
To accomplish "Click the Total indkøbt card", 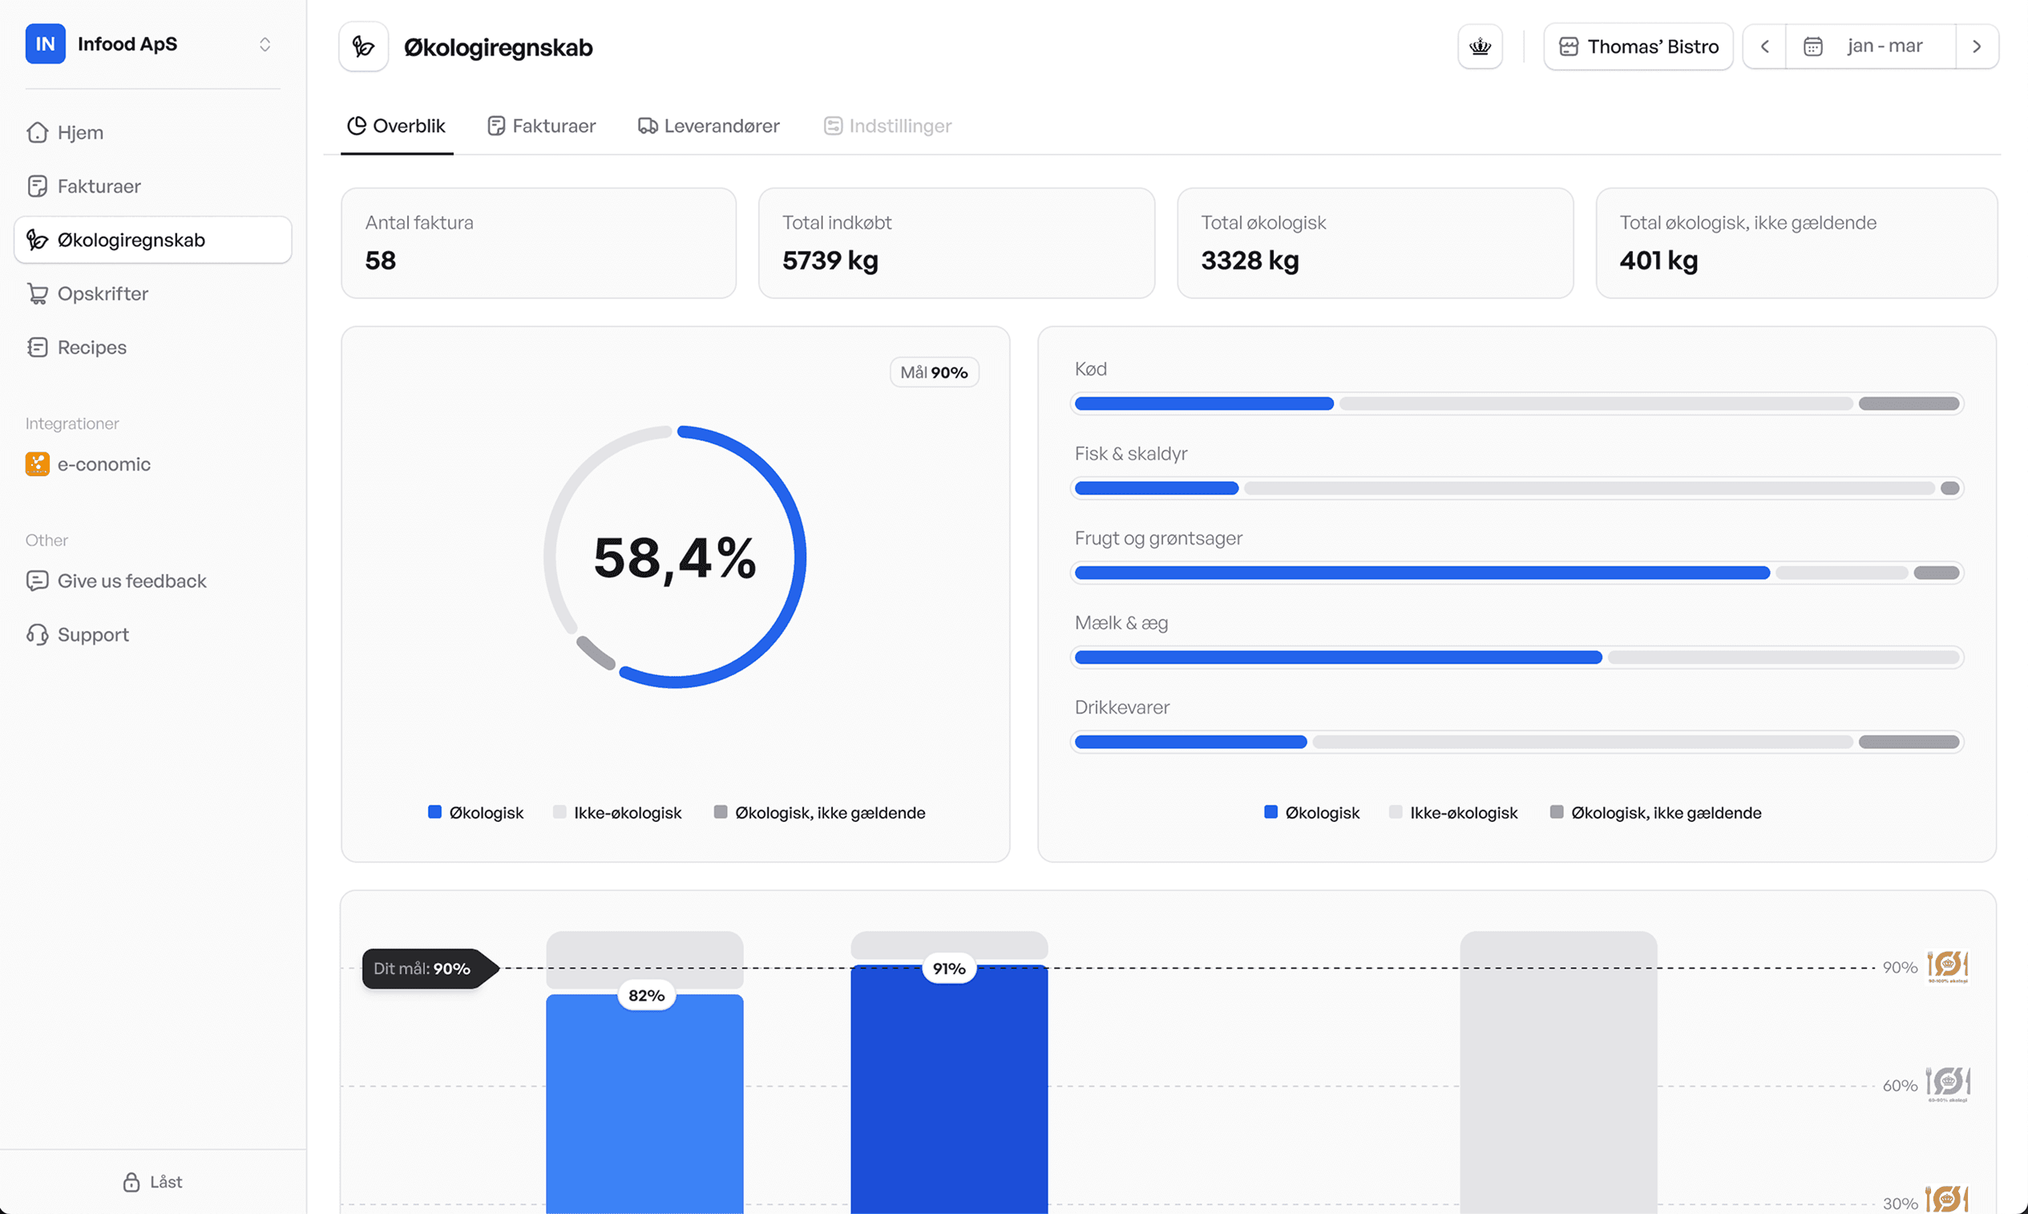I will click(x=957, y=243).
